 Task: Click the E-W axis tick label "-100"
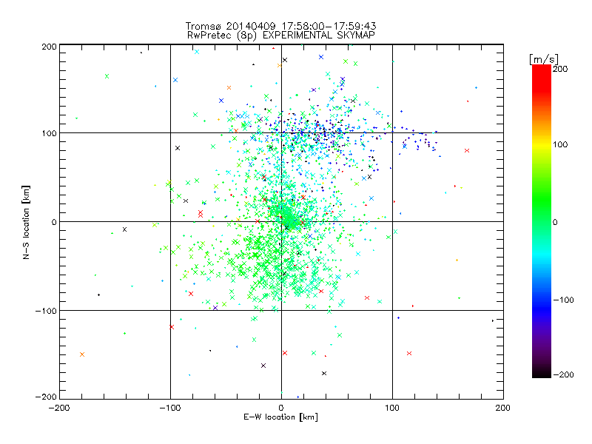pos(170,408)
